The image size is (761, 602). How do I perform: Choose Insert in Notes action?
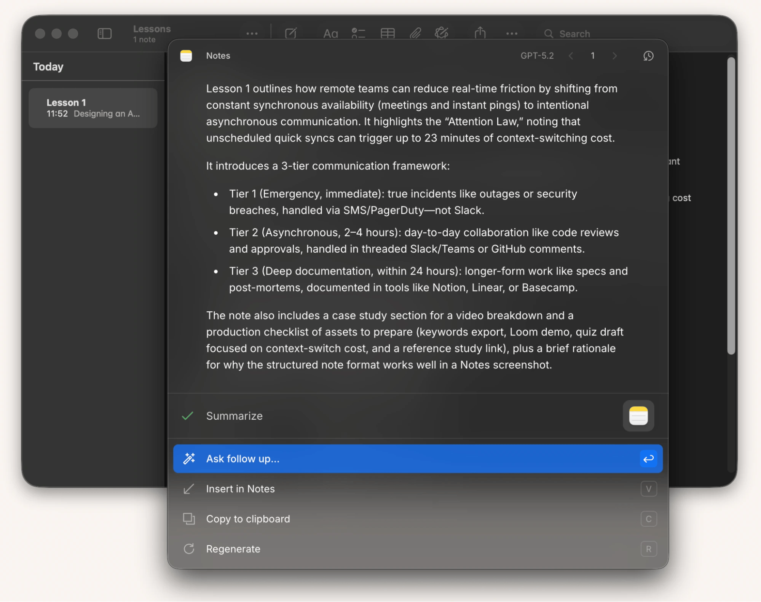pos(418,489)
